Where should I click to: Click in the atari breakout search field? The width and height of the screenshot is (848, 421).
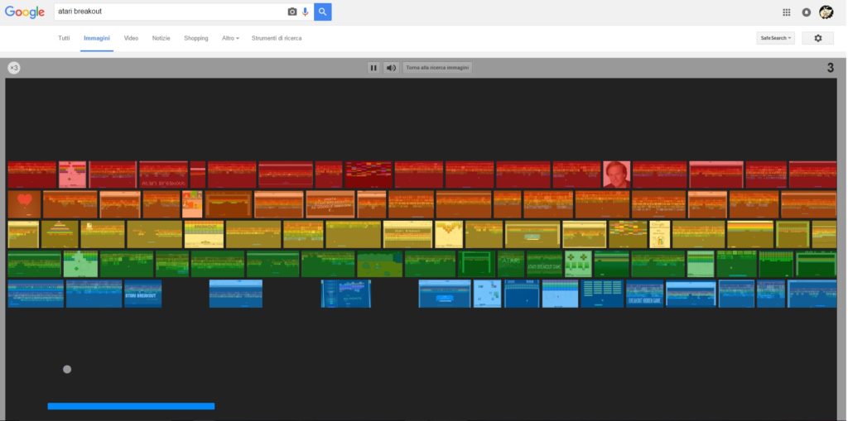pyautogui.click(x=166, y=12)
